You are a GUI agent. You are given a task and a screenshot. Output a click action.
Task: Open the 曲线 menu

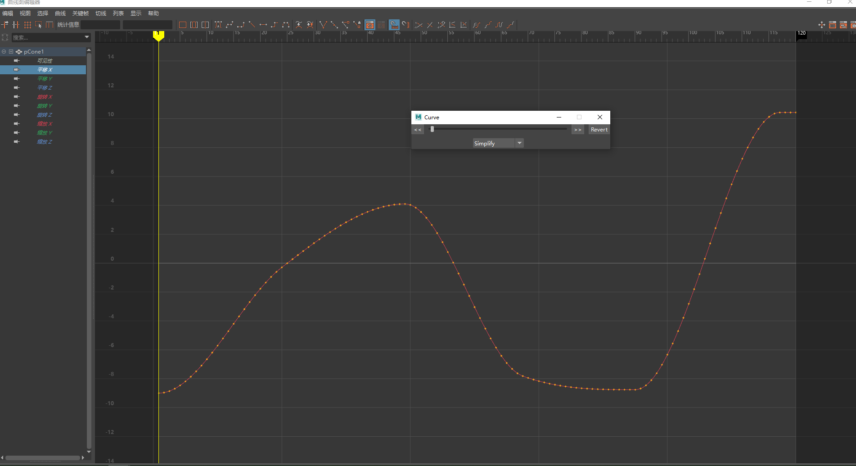pyautogui.click(x=60, y=13)
